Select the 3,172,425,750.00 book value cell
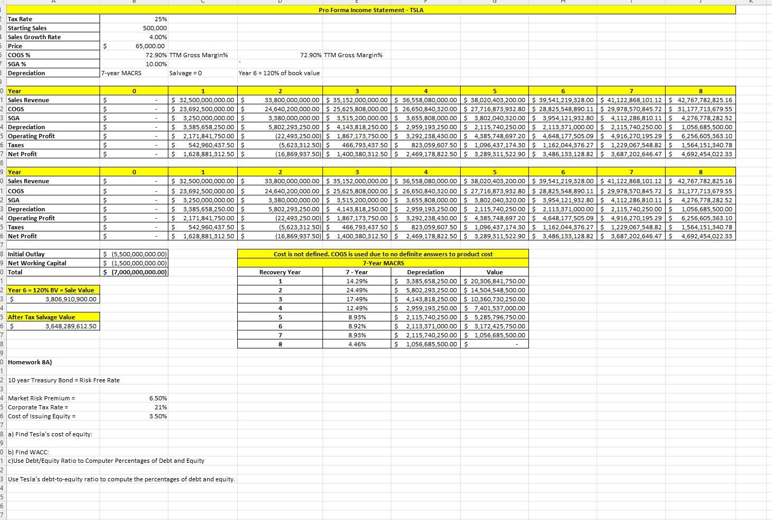 tap(495, 326)
